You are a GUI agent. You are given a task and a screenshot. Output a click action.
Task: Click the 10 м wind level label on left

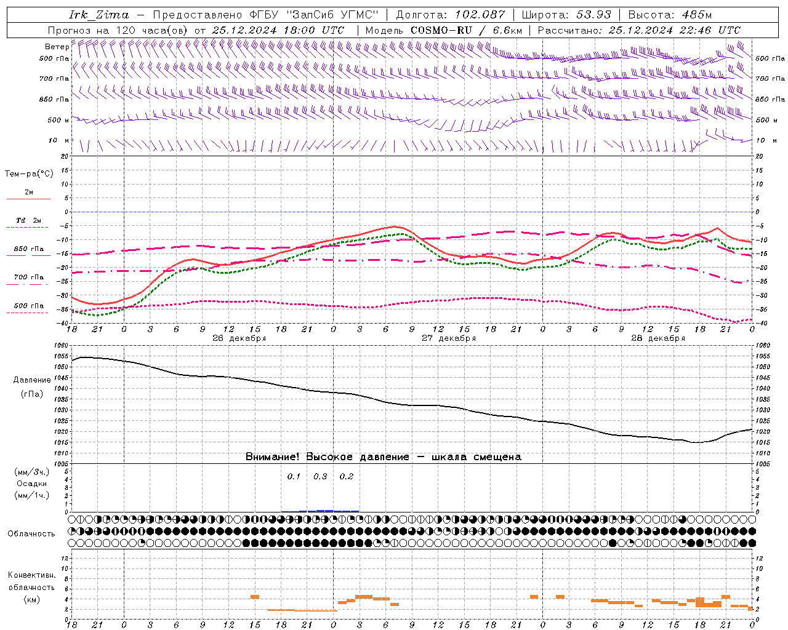click(58, 140)
